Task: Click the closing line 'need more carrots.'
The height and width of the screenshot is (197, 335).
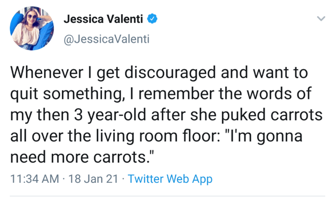Action: coord(82,157)
